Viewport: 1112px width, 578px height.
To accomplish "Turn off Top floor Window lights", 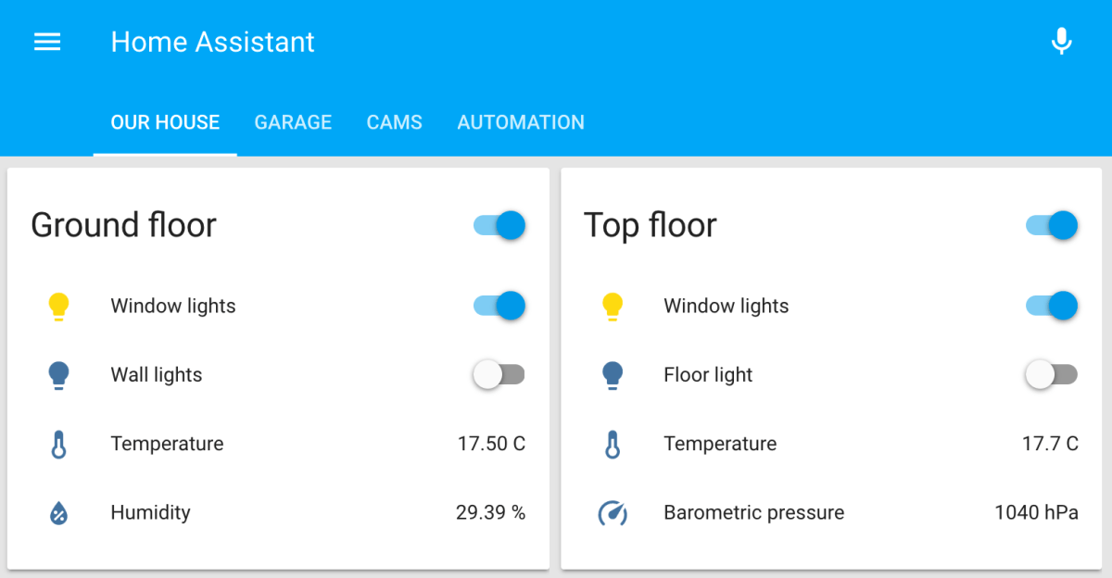I will pyautogui.click(x=1051, y=306).
